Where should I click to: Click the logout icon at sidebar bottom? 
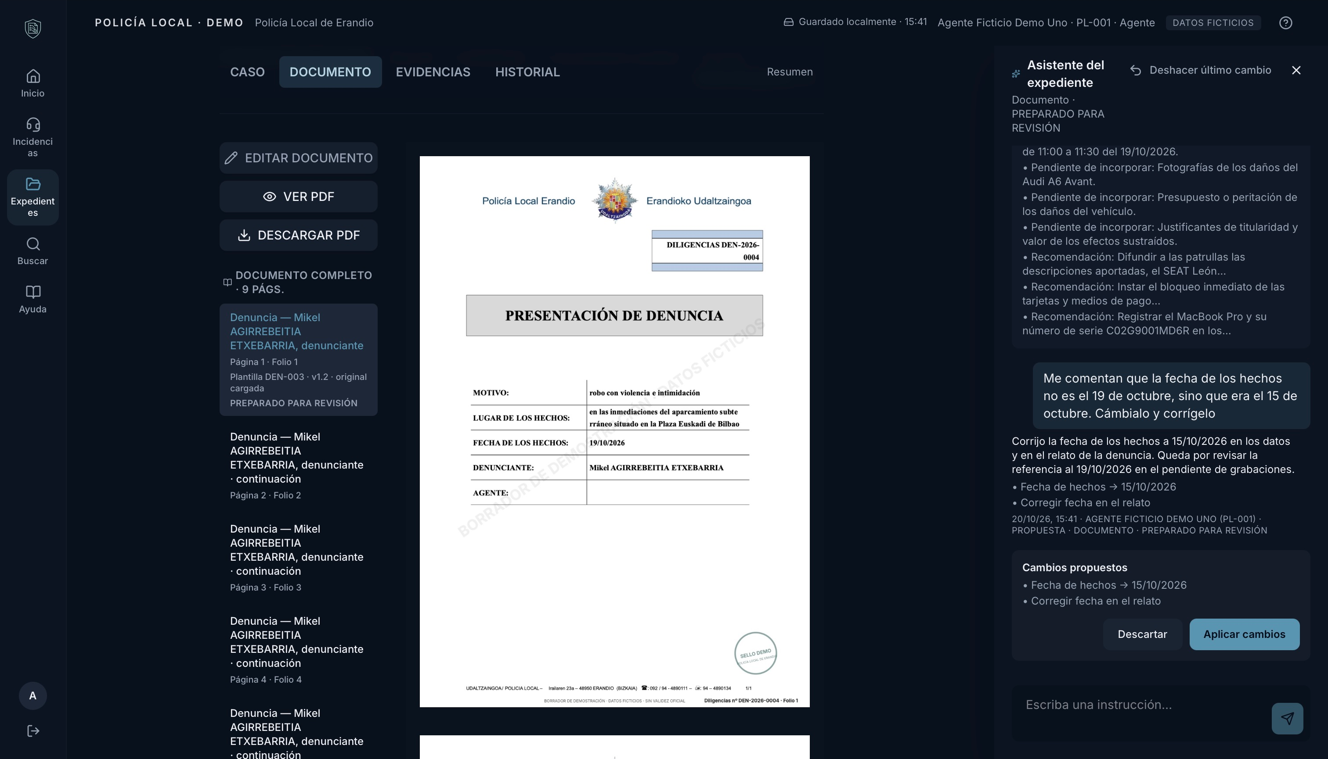(x=33, y=731)
